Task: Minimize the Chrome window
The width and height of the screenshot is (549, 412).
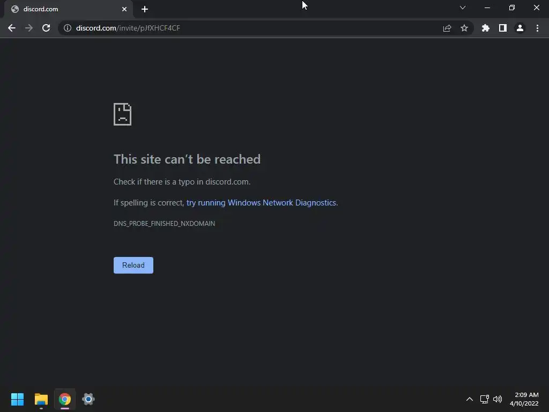Action: (x=487, y=8)
